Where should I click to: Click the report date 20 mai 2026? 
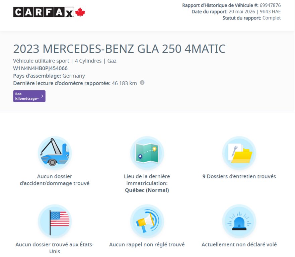coord(242,12)
